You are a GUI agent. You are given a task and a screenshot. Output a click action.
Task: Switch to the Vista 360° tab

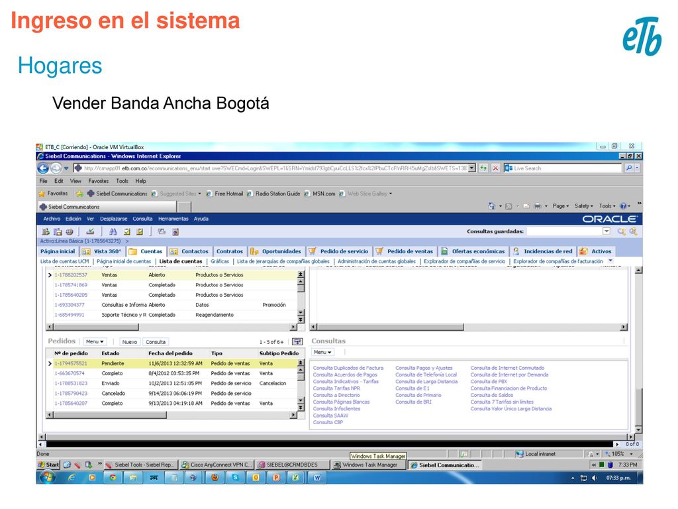point(103,251)
